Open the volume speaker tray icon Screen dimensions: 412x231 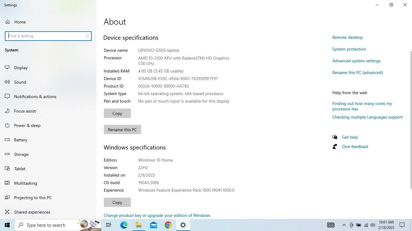click(x=373, y=225)
